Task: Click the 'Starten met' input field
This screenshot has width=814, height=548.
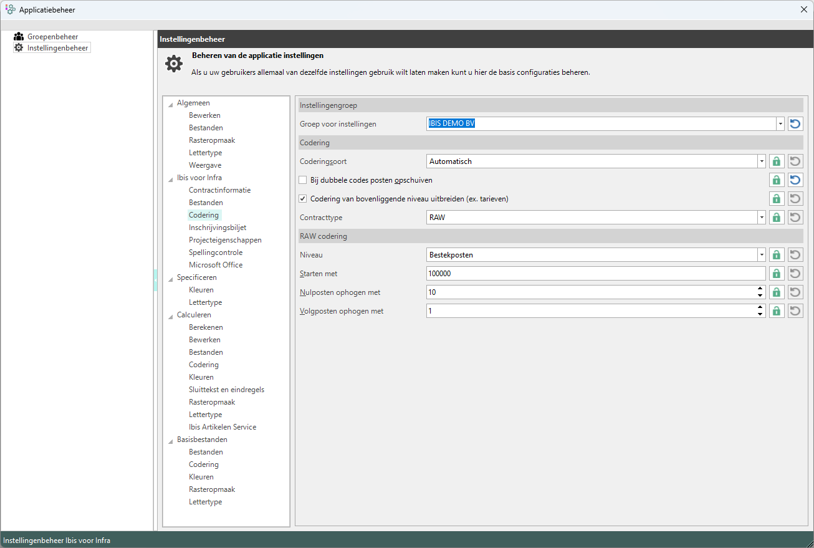Action: tap(595, 274)
